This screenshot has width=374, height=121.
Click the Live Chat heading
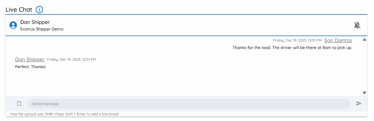(x=19, y=10)
